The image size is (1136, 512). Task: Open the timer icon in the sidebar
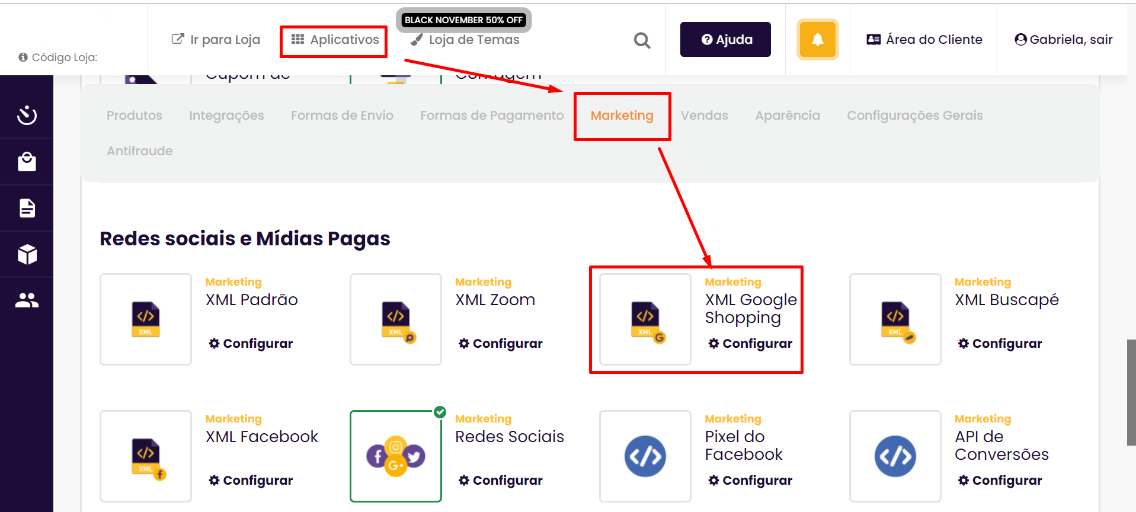pos(27,115)
